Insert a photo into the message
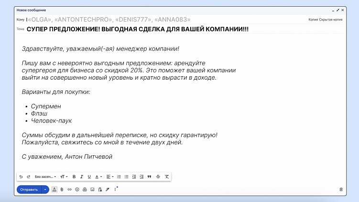Screen dimensions: 359x202 click(x=92, y=190)
